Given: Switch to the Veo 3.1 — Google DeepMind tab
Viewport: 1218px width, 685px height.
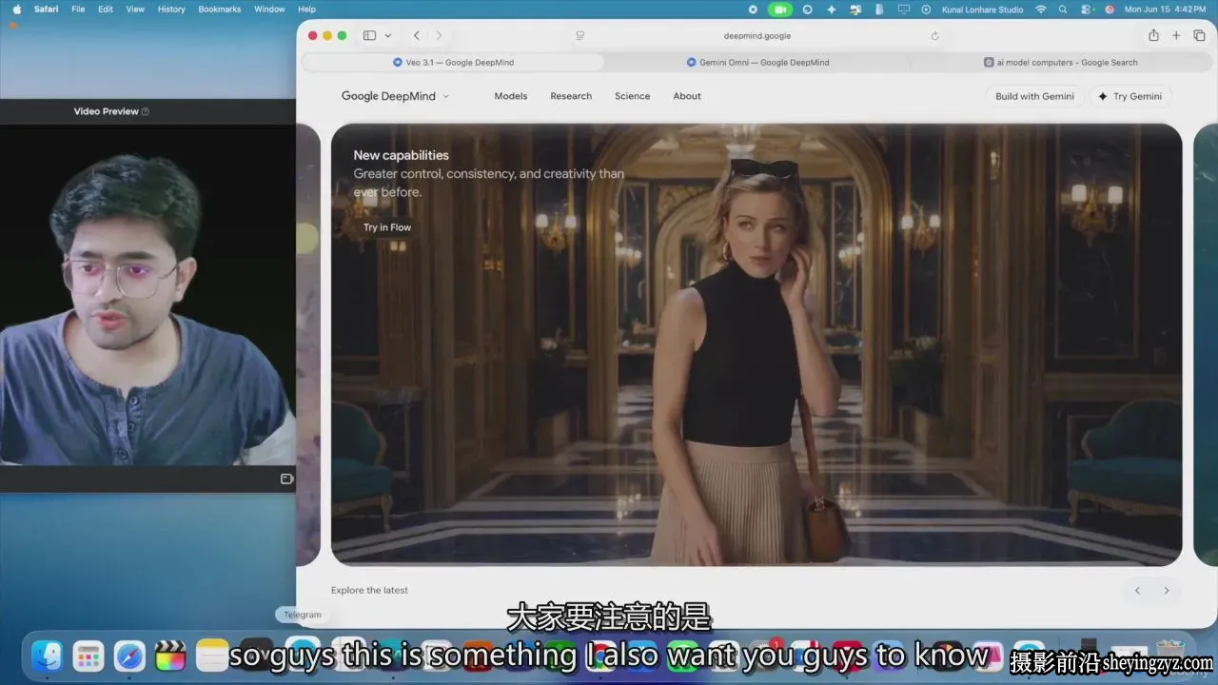Looking at the screenshot, I should pyautogui.click(x=453, y=62).
